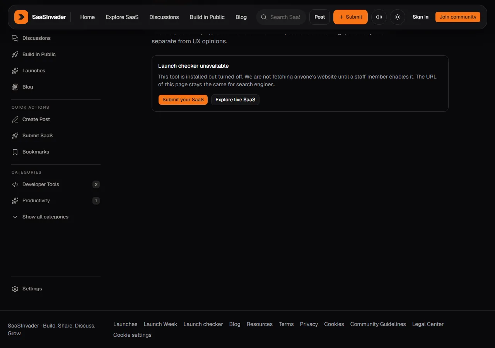
Task: Click the footer Launches link
Action: (x=125, y=324)
